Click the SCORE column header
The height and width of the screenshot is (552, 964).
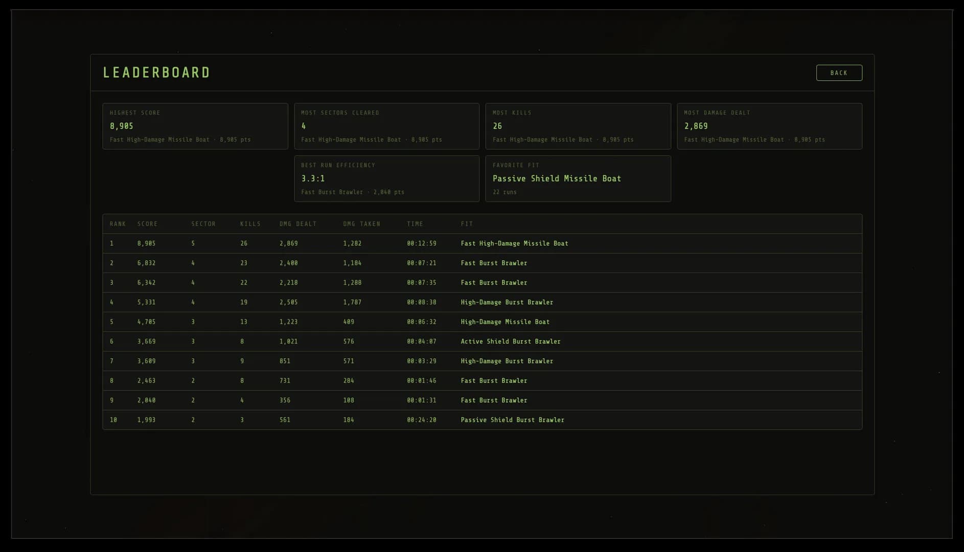click(x=147, y=224)
